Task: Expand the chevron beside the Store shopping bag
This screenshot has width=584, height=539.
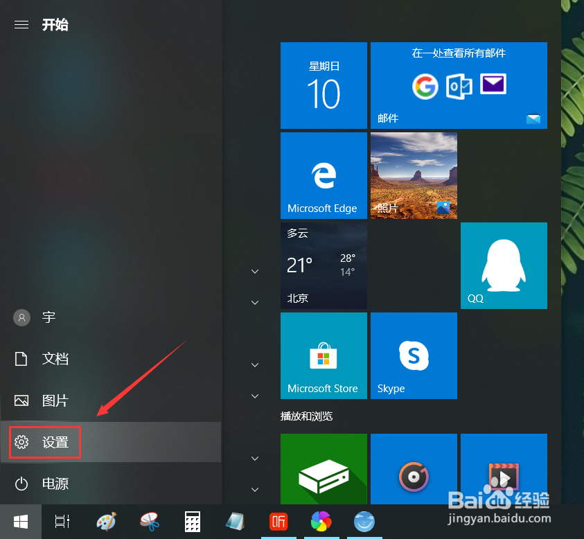Action: pyautogui.click(x=255, y=365)
